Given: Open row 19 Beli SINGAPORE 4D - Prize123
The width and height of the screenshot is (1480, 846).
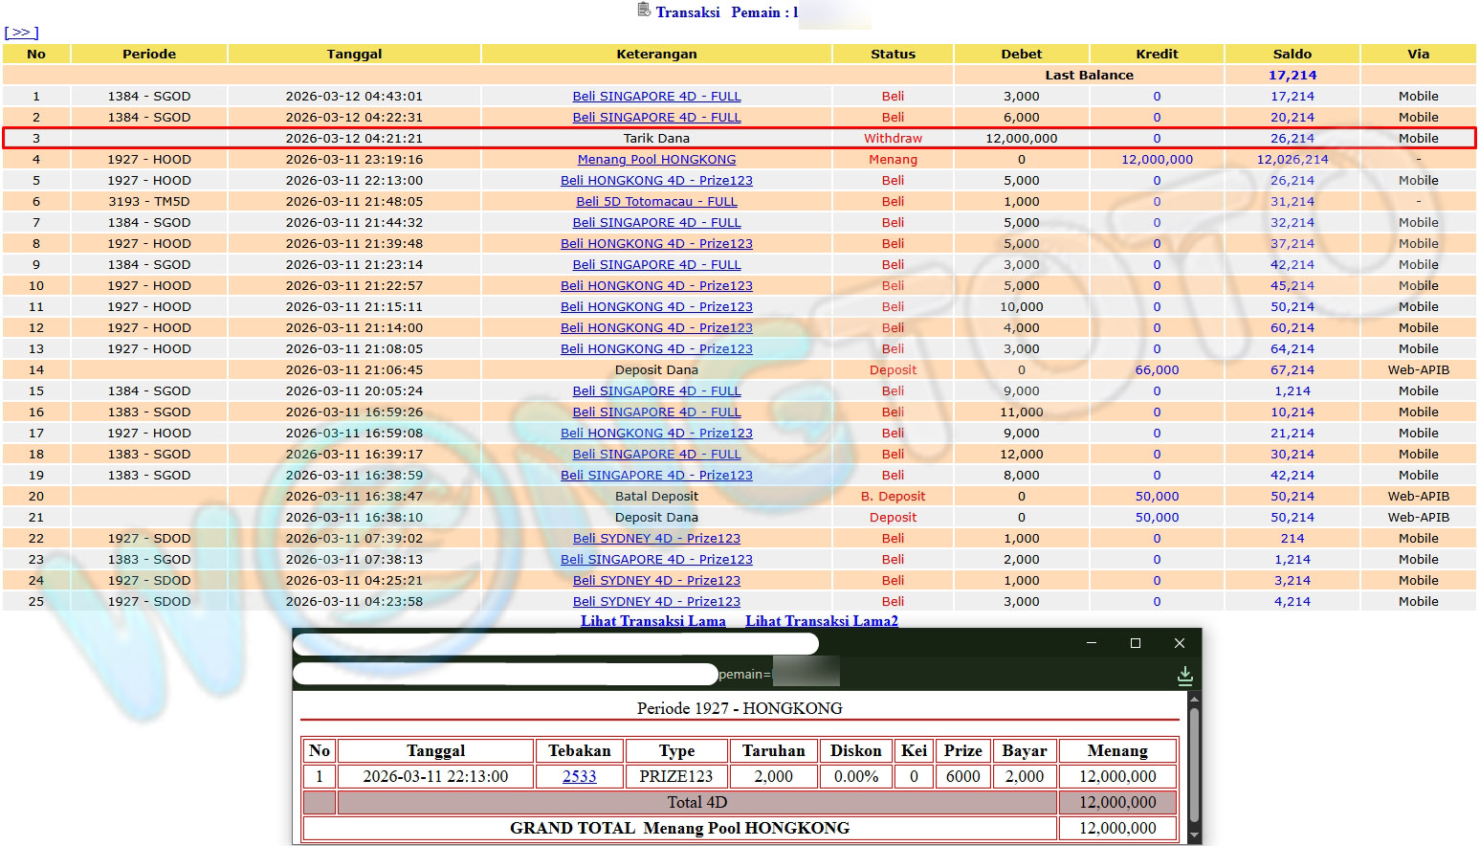Looking at the screenshot, I should pyautogui.click(x=656, y=476).
